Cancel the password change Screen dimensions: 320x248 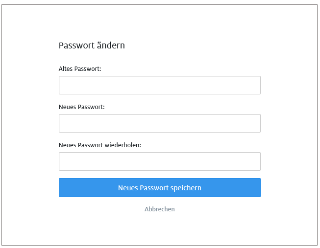point(159,209)
